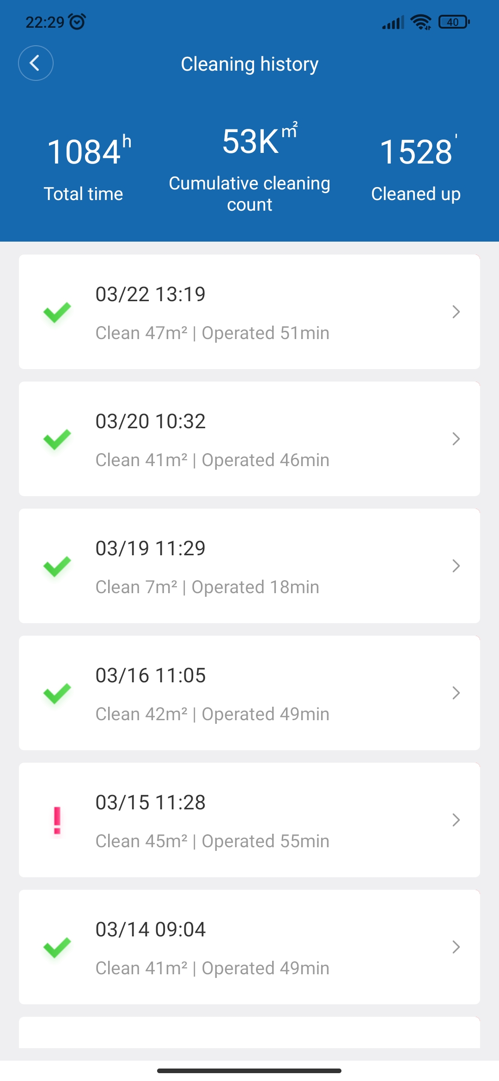The image size is (499, 1081).
Task: Open chevron for failed 03/15 11:28 record
Action: click(456, 820)
